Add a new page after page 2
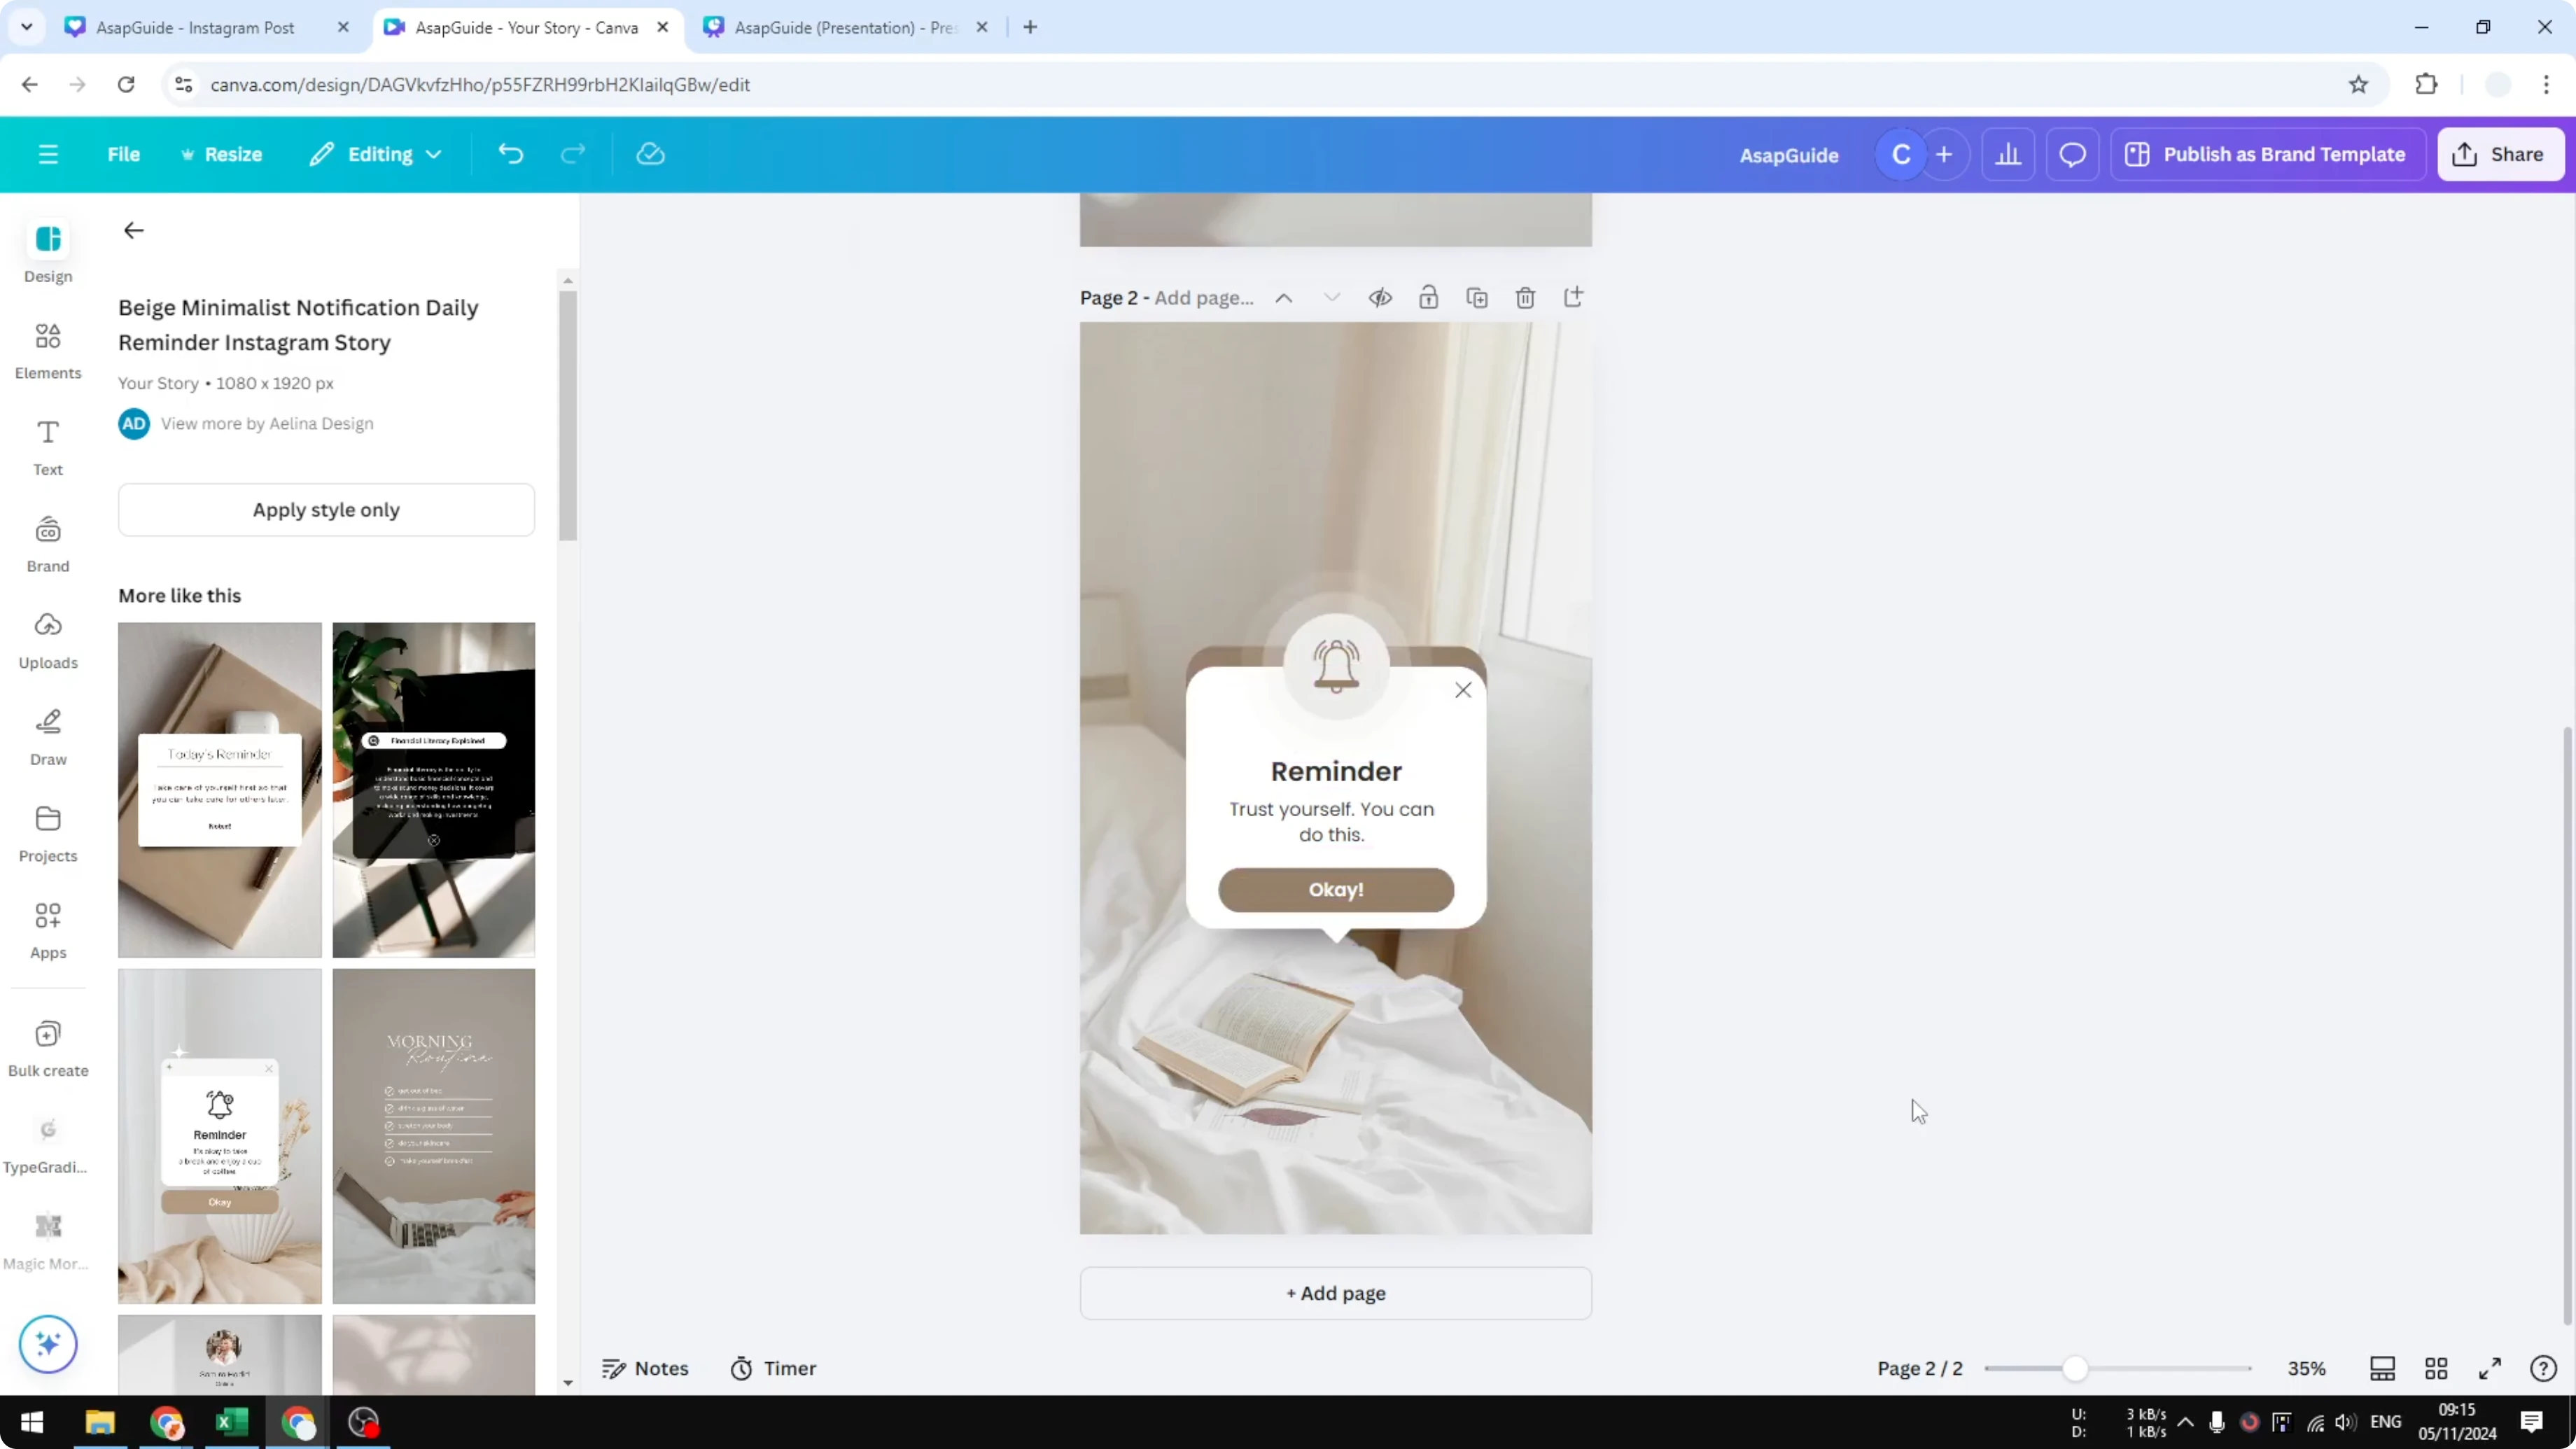The image size is (2576, 1449). point(1573,297)
